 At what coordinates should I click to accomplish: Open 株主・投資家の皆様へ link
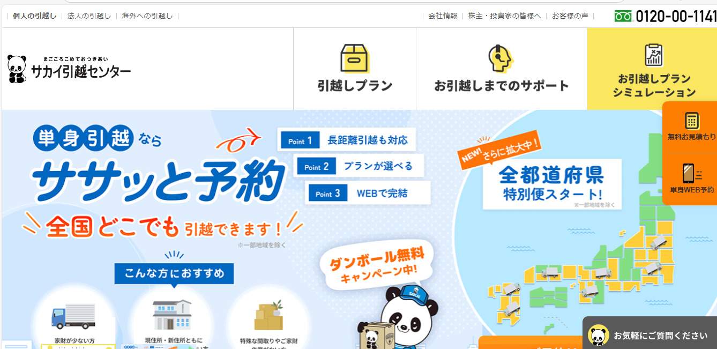tap(505, 16)
